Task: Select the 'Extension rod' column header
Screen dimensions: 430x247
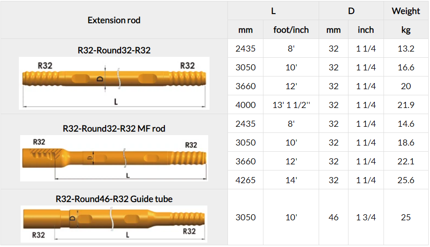Action: pos(114,20)
